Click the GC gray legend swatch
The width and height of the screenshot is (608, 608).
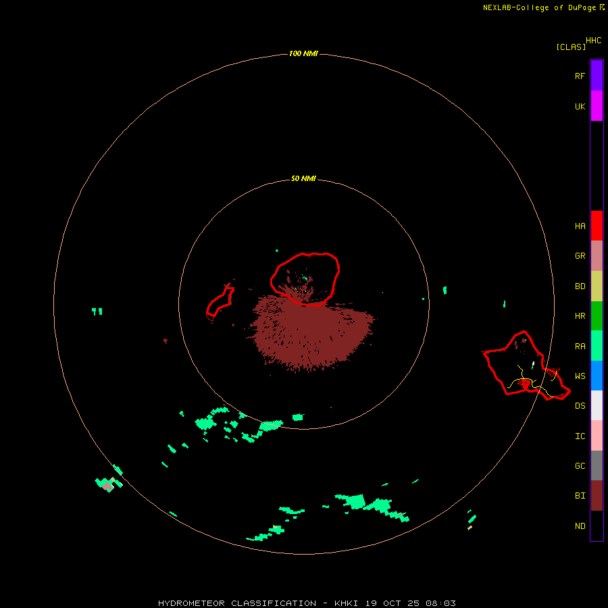pos(597,465)
